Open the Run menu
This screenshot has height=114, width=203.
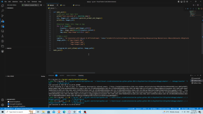click(29, 2)
